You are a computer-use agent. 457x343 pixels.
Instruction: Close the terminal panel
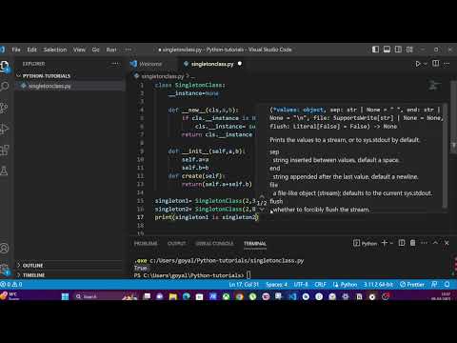coord(447,243)
